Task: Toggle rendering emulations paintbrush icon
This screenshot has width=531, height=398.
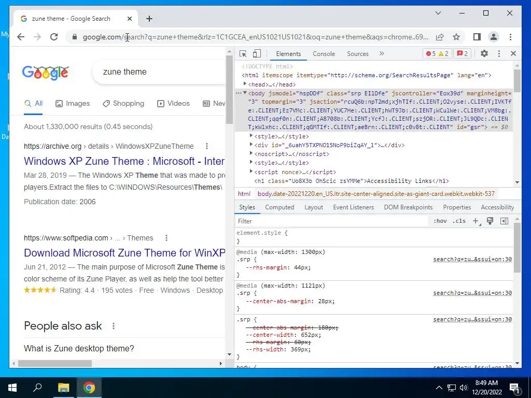Action: coord(490,221)
